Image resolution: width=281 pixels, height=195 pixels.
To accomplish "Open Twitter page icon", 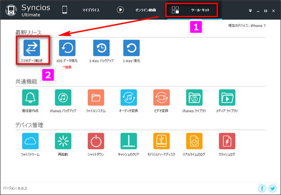I will [273, 188].
